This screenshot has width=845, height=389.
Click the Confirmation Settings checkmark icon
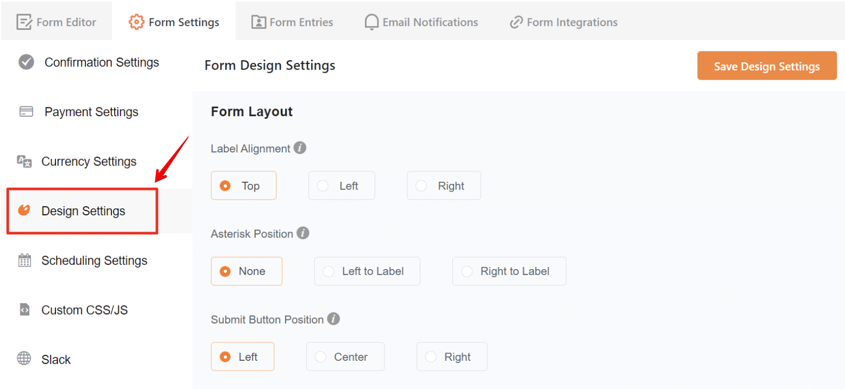coord(26,62)
